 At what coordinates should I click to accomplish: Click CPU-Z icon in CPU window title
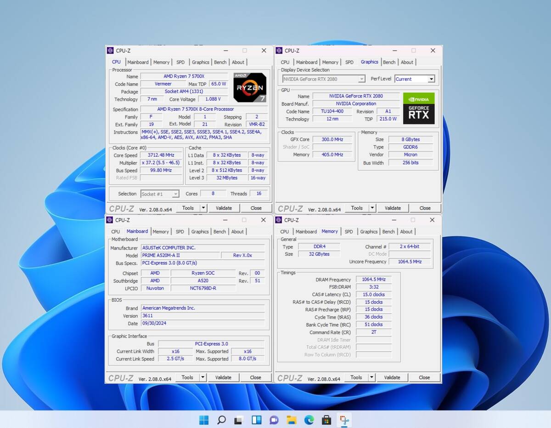pos(110,51)
